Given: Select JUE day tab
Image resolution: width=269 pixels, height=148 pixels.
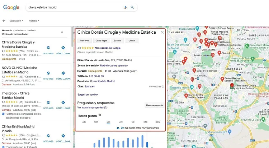Looking at the screenshot, I should (x=121, y=122).
